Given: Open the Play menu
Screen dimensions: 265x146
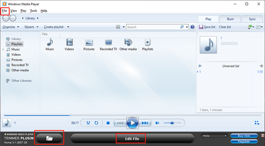Looking at the screenshot, I should point(23,11).
